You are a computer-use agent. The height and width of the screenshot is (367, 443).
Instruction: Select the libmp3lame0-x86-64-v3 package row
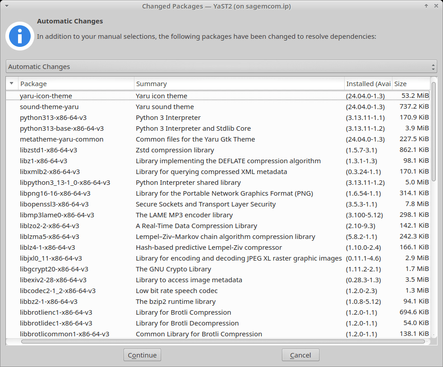pyautogui.click(x=57, y=215)
